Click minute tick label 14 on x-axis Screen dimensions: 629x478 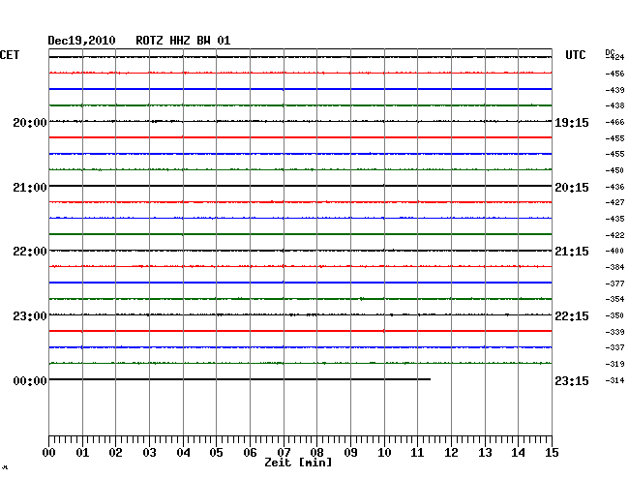click(x=518, y=453)
